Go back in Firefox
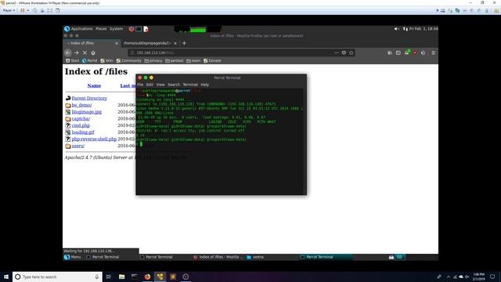The image size is (501, 282). click(x=68, y=52)
